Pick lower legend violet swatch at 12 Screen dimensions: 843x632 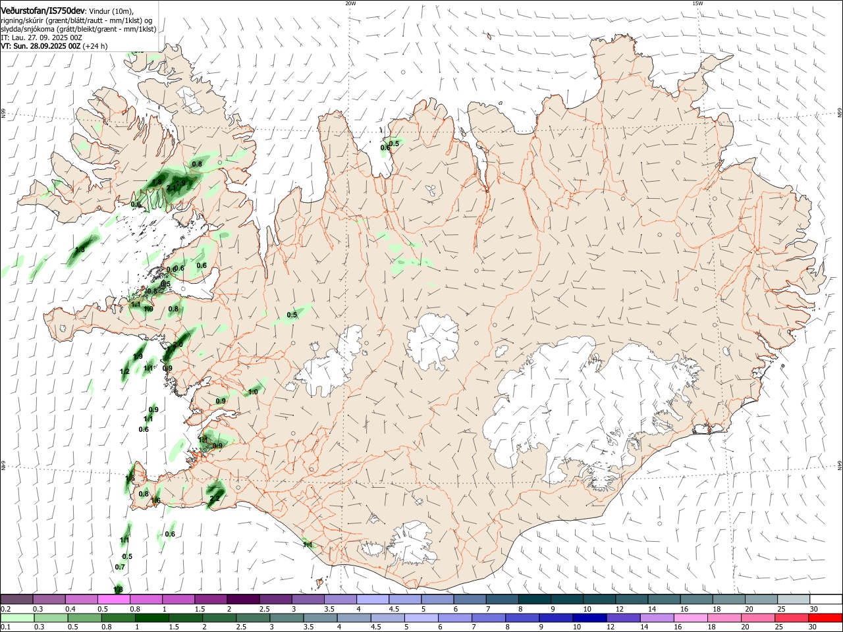click(622, 618)
